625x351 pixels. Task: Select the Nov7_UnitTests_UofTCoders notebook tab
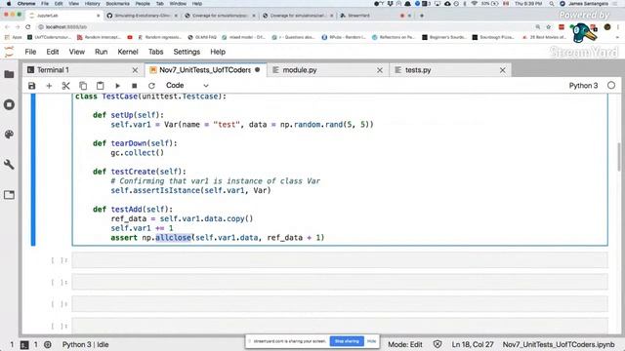tap(205, 70)
